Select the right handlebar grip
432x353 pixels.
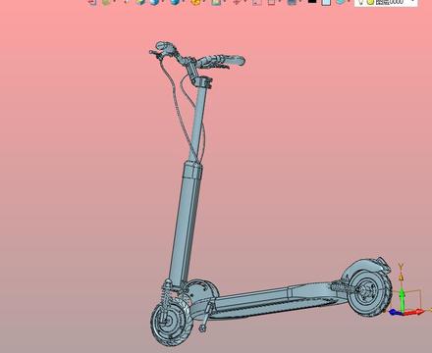coord(235,60)
